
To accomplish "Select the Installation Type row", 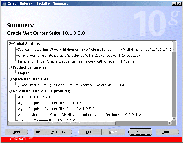I will (77, 61).
